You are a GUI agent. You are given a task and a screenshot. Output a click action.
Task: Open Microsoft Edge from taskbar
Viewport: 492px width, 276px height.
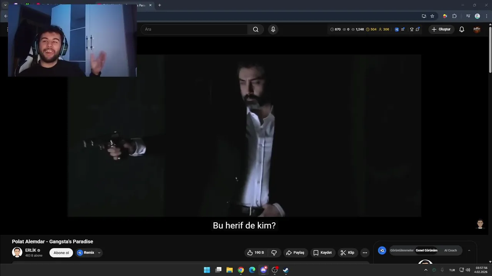[252, 270]
